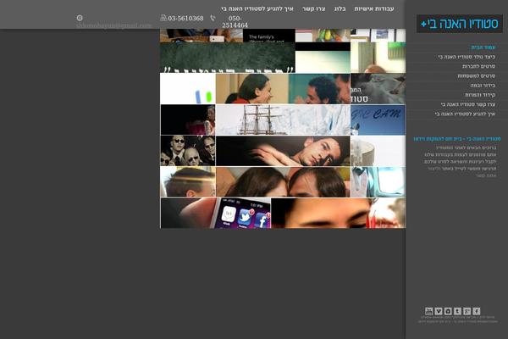Open the Facebook social icon in footer

coord(476,311)
